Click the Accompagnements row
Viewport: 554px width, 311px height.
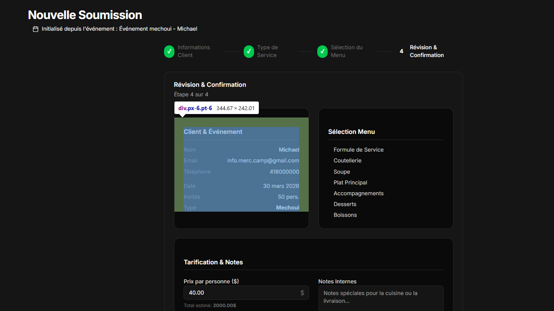click(x=358, y=194)
